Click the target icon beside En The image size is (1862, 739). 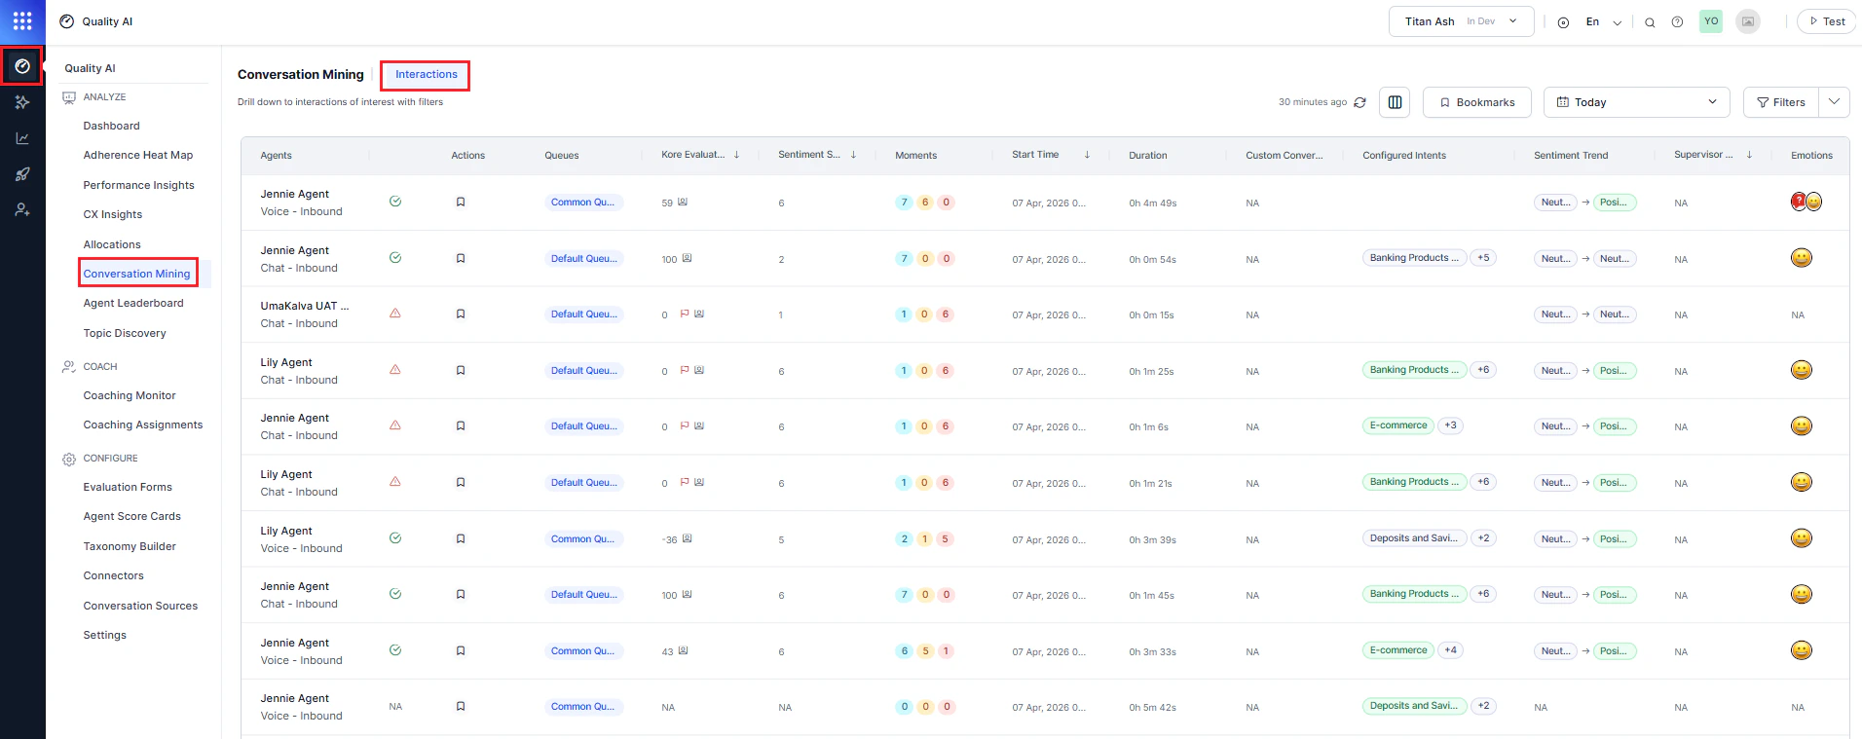coord(1563,22)
